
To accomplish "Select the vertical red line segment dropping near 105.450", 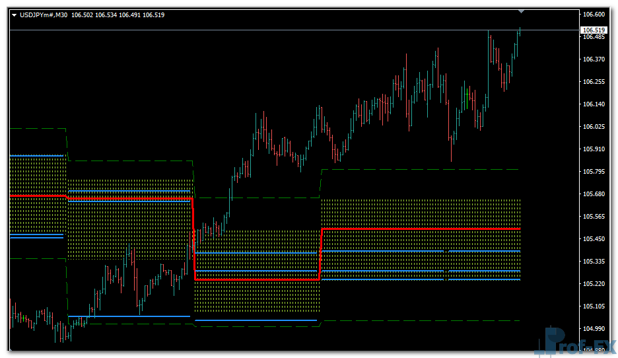I will 193,238.
